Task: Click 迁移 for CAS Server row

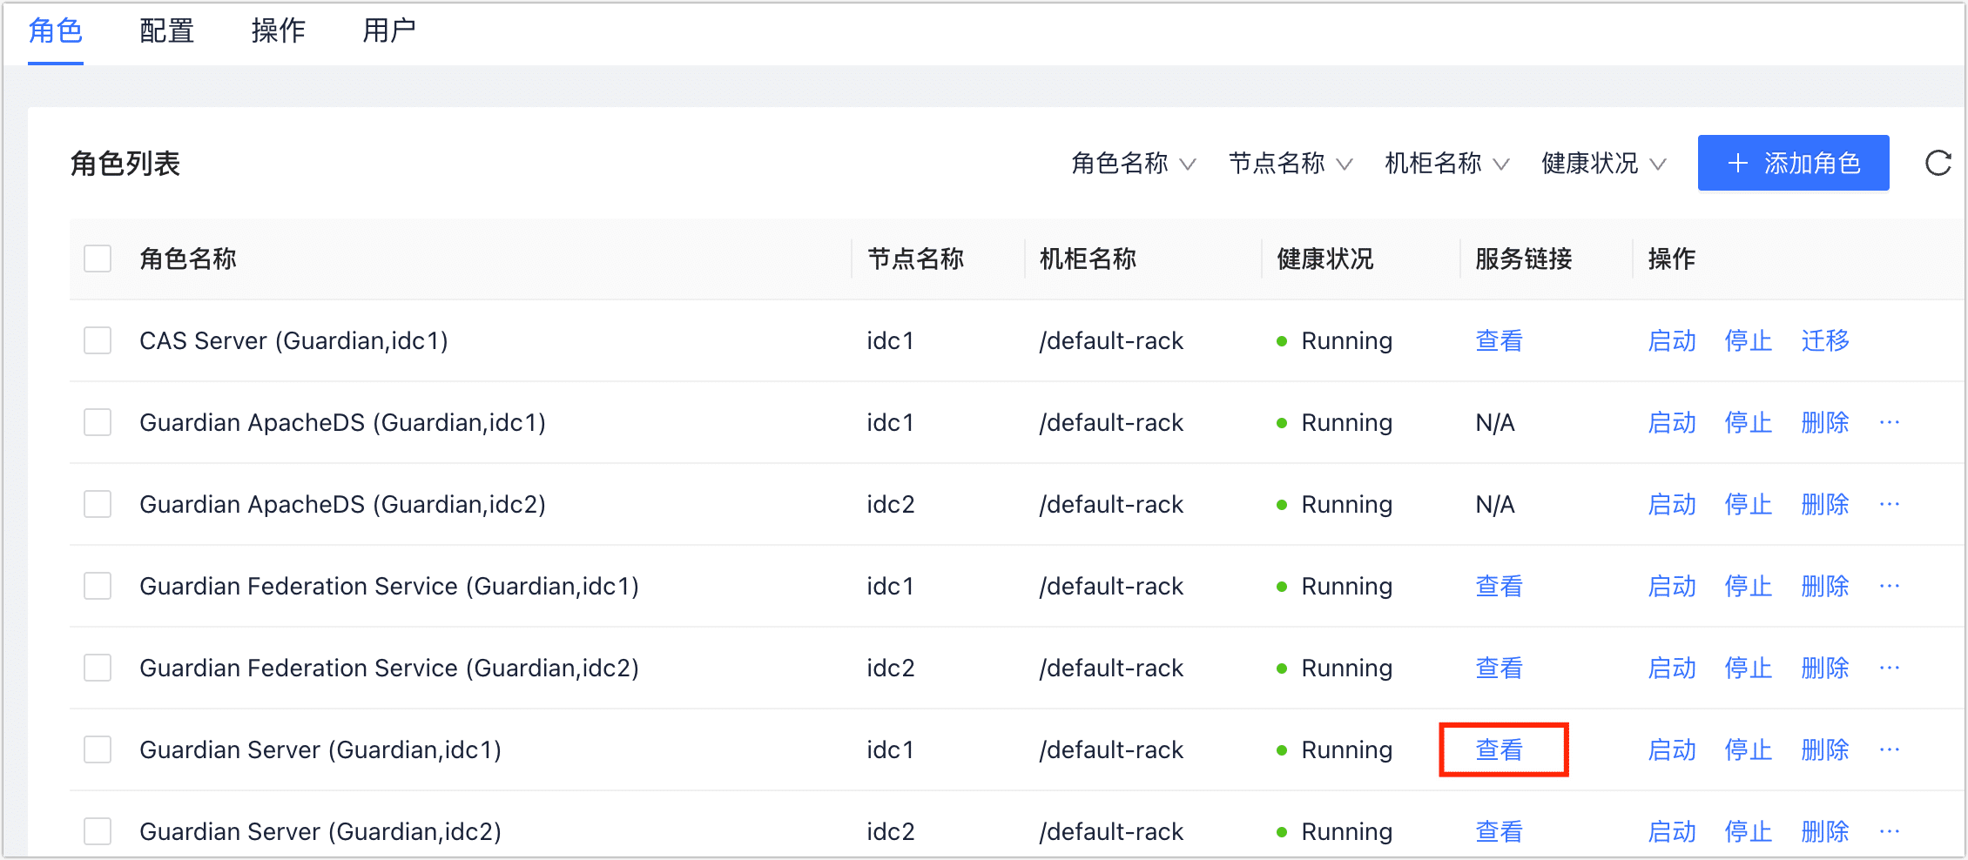Action: (1825, 340)
